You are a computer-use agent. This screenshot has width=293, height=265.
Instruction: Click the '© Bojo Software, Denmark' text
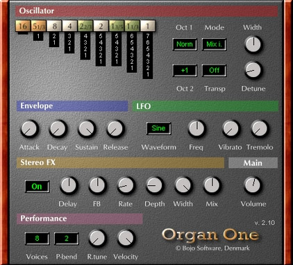[212, 248]
